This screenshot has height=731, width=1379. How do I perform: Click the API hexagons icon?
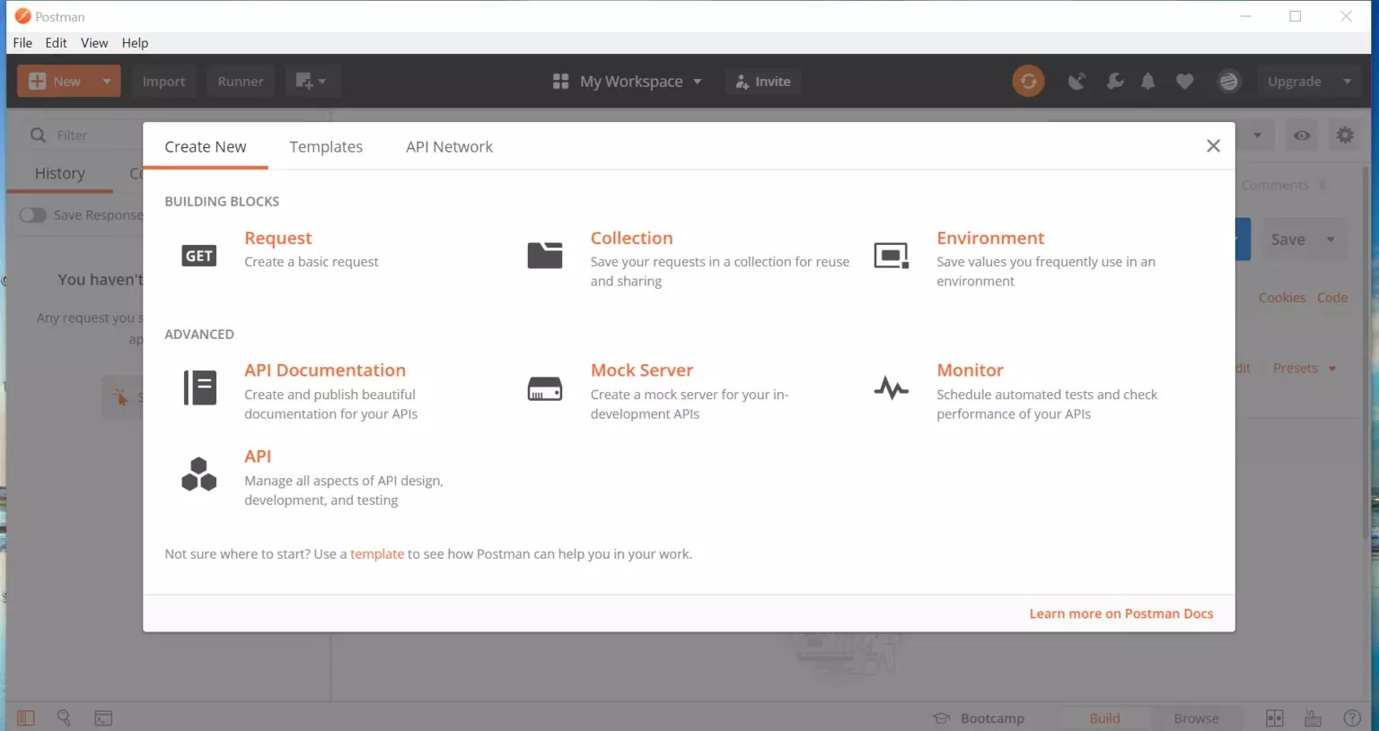(199, 474)
